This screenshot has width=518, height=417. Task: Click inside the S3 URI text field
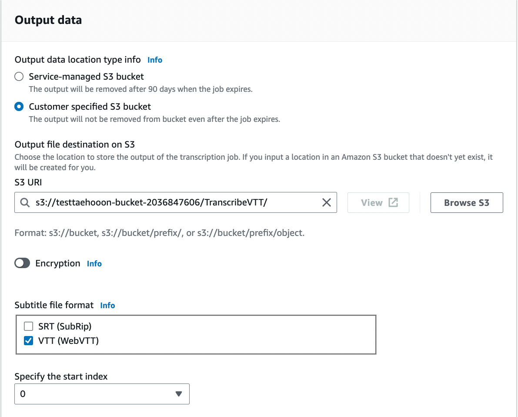(174, 202)
